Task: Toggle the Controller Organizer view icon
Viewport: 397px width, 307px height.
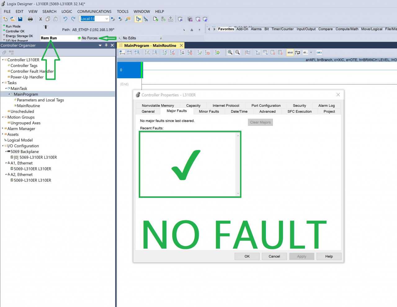Action: tap(138, 19)
